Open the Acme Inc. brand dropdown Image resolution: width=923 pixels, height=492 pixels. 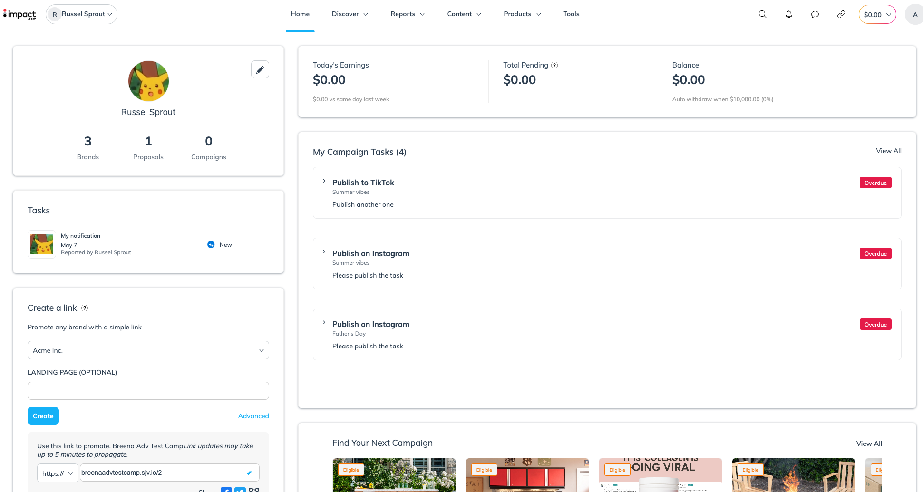(148, 350)
